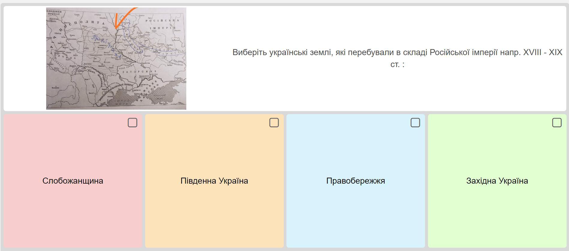The height and width of the screenshot is (251, 569).
Task: Click the question text about Російської імперії
Action: (397, 58)
